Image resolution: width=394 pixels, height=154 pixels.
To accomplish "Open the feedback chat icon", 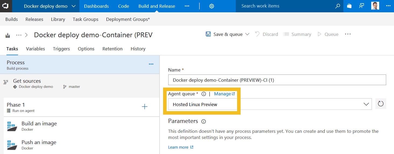I will [x=362, y=6].
